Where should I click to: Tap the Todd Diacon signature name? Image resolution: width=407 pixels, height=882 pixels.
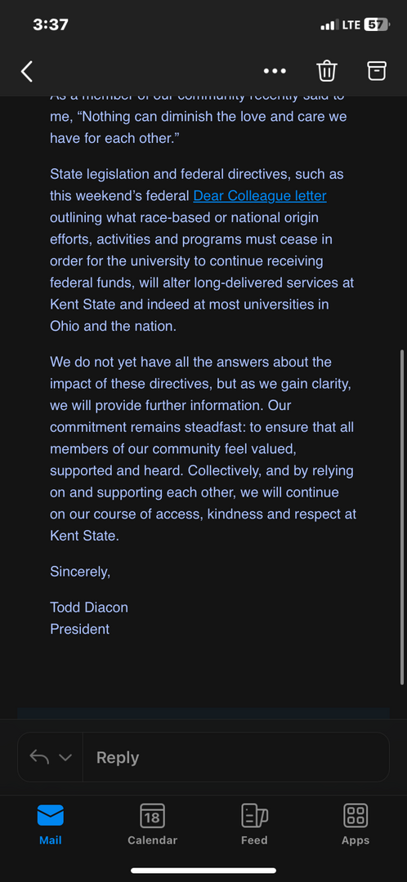[89, 608]
